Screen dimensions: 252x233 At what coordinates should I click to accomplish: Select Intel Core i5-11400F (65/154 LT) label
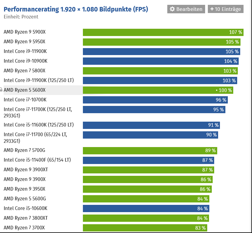point(37,160)
